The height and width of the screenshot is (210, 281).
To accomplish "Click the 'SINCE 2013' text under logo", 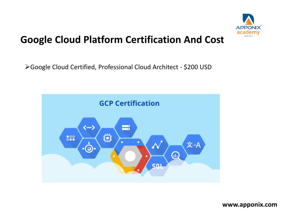I will pos(248,36).
